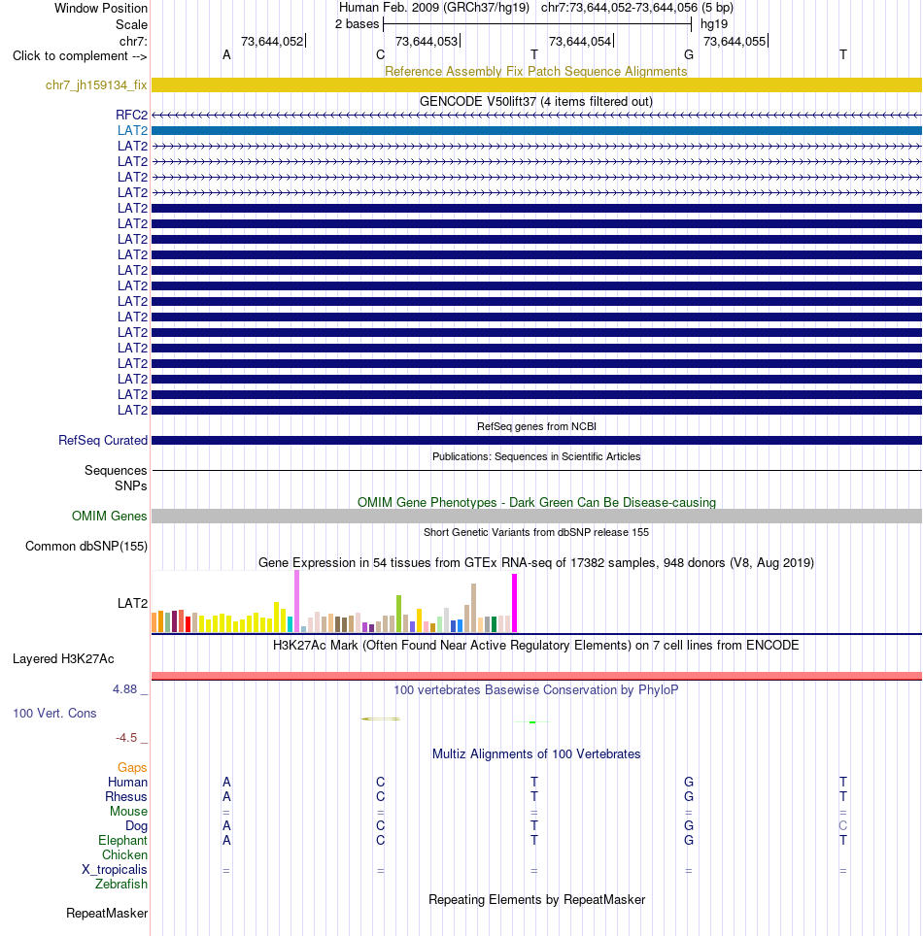The height and width of the screenshot is (936, 923).
Task: Open 100 vertebrates Basewise Conservation by PhyloP title
Action: point(536,690)
